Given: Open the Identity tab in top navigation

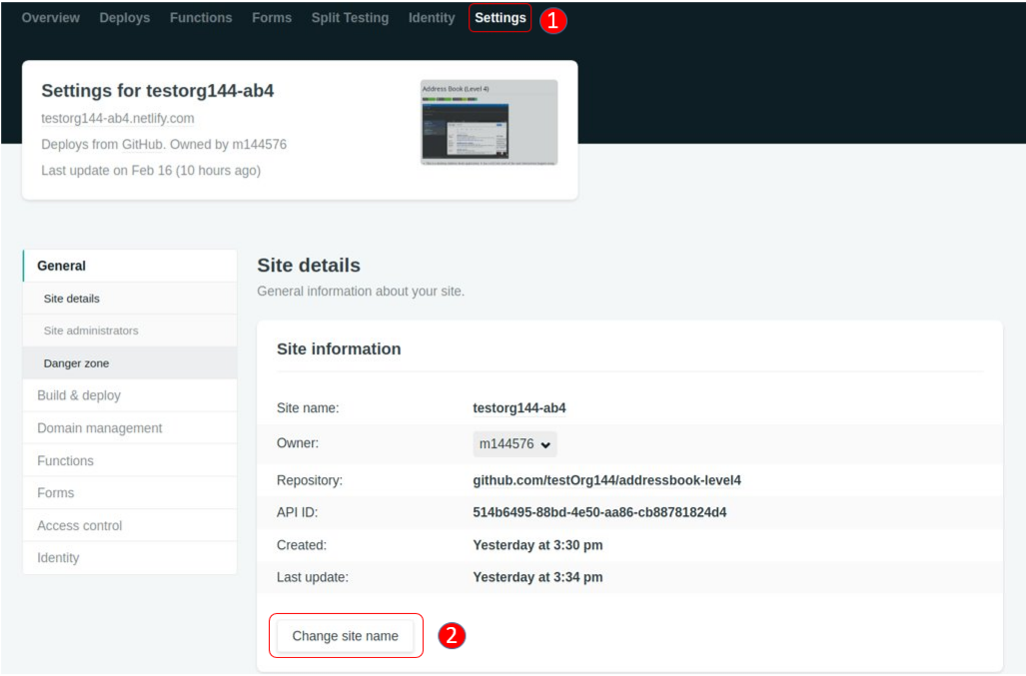Looking at the screenshot, I should pyautogui.click(x=431, y=17).
